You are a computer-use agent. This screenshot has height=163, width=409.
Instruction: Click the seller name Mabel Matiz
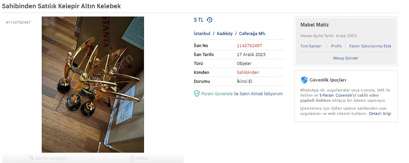[314, 25]
